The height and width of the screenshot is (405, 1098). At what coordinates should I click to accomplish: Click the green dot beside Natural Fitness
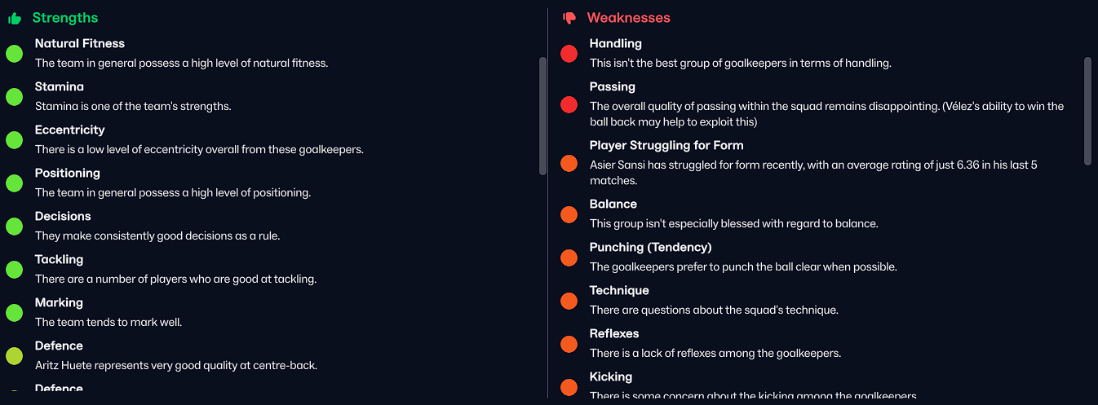pos(14,54)
